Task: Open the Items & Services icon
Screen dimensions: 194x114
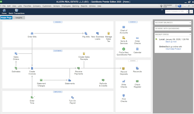Action: [x=124, y=38]
